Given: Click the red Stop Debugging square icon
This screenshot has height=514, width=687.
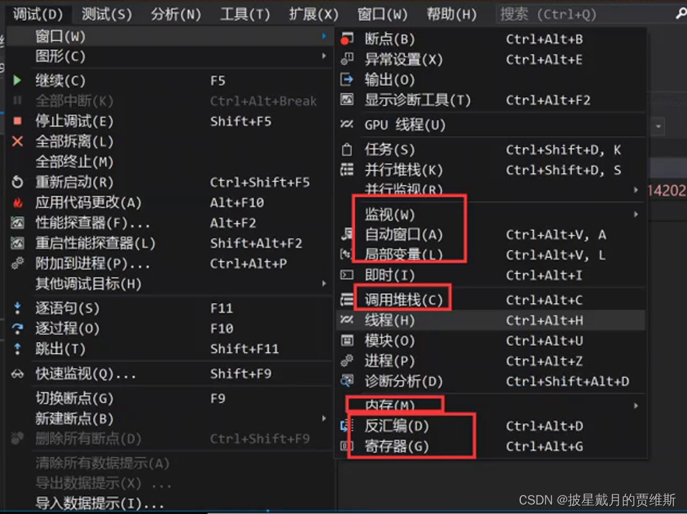Looking at the screenshot, I should (18, 121).
